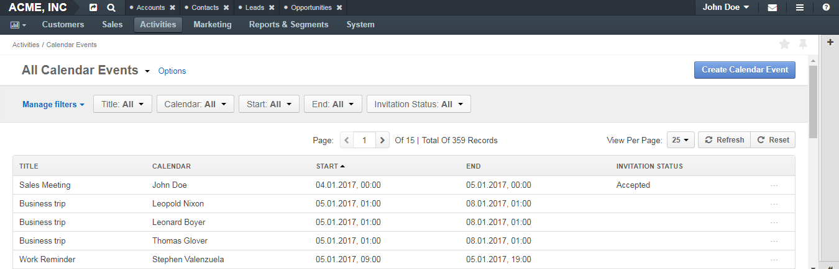Open the dashboard chart icon menu

(18, 25)
